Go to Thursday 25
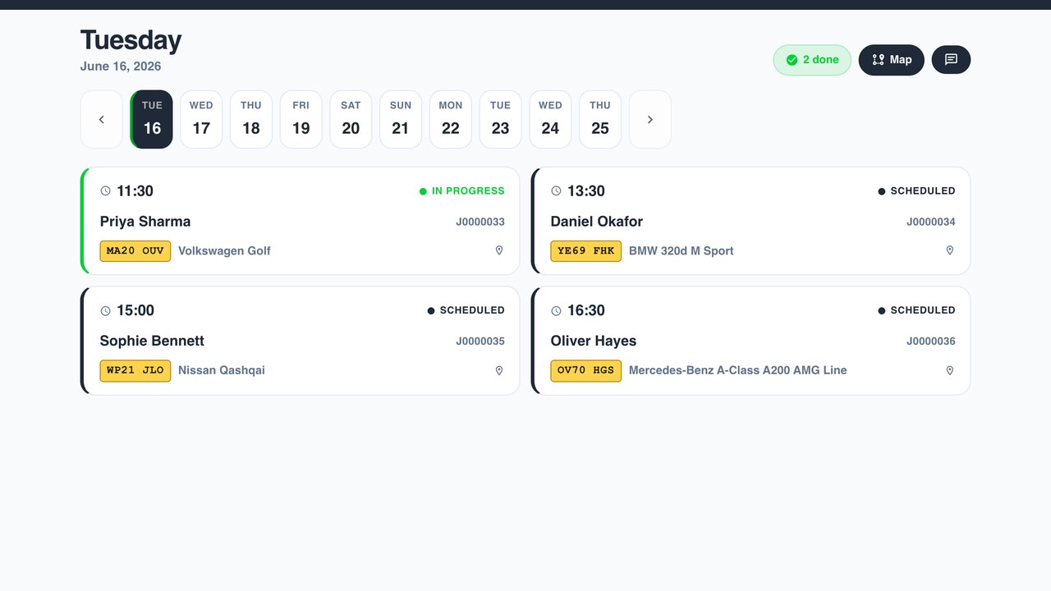 coord(600,119)
